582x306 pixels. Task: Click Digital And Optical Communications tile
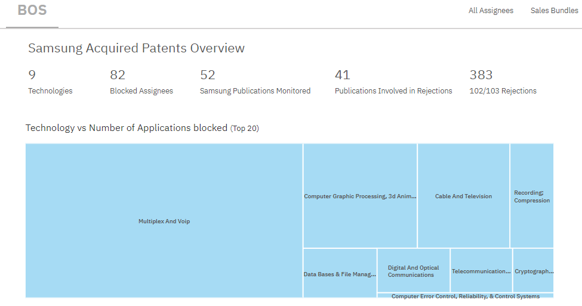coord(413,271)
